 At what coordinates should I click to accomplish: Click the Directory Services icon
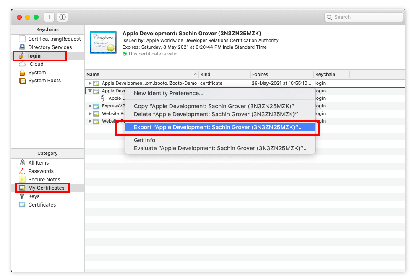[22, 47]
